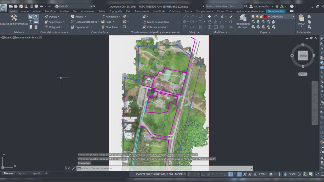Click the SUPERIOR face of the ViewCube
This screenshot has width=324, height=182.
coord(303,56)
